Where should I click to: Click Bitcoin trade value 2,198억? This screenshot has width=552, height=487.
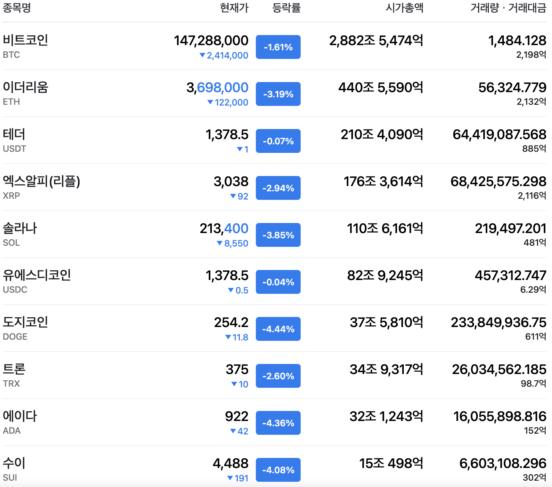tap(531, 55)
